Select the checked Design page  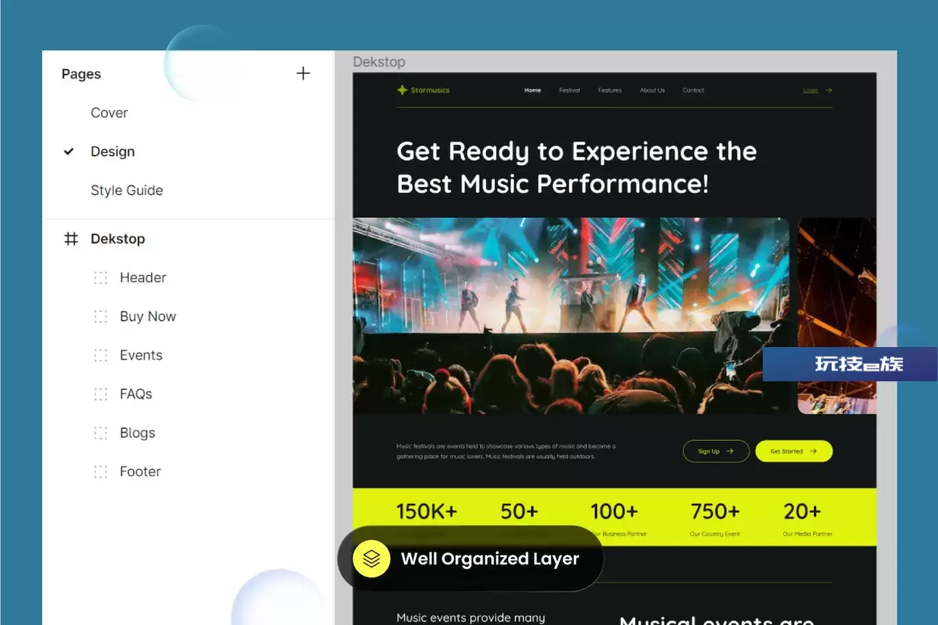coord(112,151)
